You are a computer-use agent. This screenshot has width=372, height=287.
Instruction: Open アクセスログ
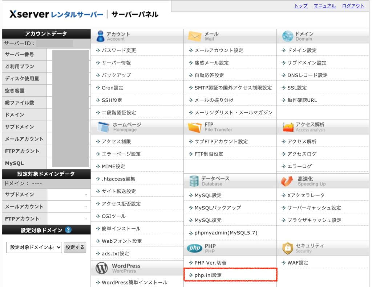click(x=302, y=154)
